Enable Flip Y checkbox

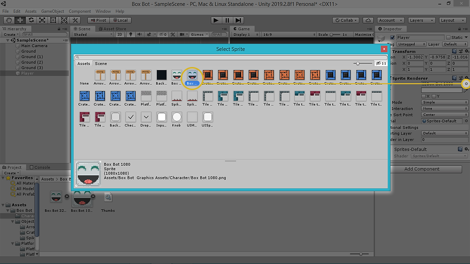coord(434,96)
